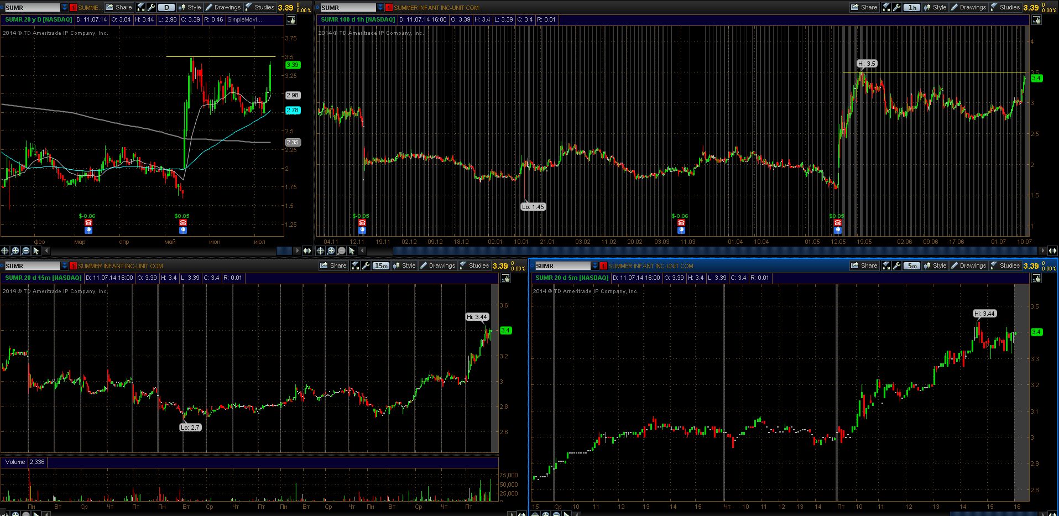Click the quick study flask icon in 5m chart
Viewport: 1059px width, 516px height.
tap(887, 265)
